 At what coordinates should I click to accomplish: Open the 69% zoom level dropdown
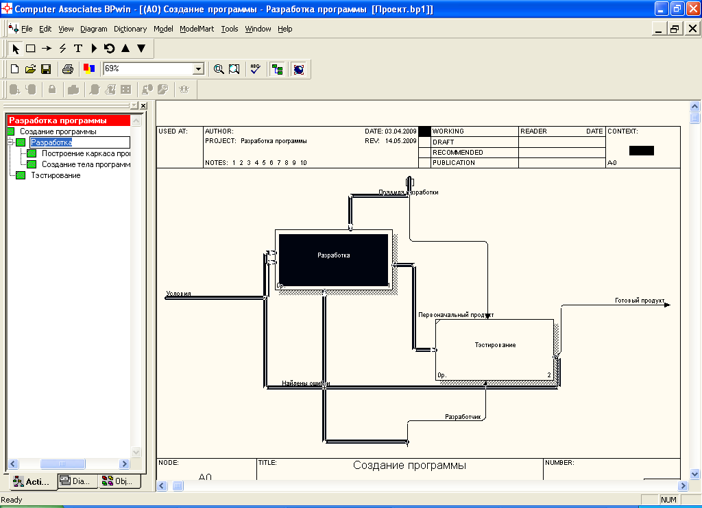pos(199,69)
